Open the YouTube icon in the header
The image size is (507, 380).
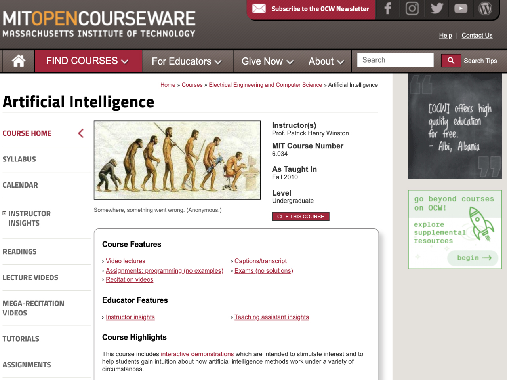pyautogui.click(x=461, y=8)
